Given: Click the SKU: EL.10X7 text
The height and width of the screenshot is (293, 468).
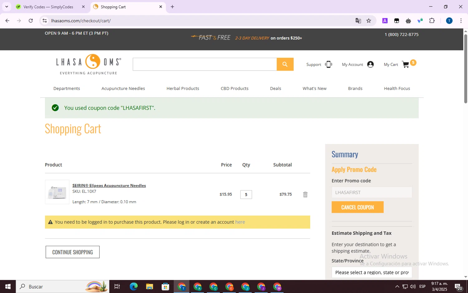Looking at the screenshot, I should [84, 191].
